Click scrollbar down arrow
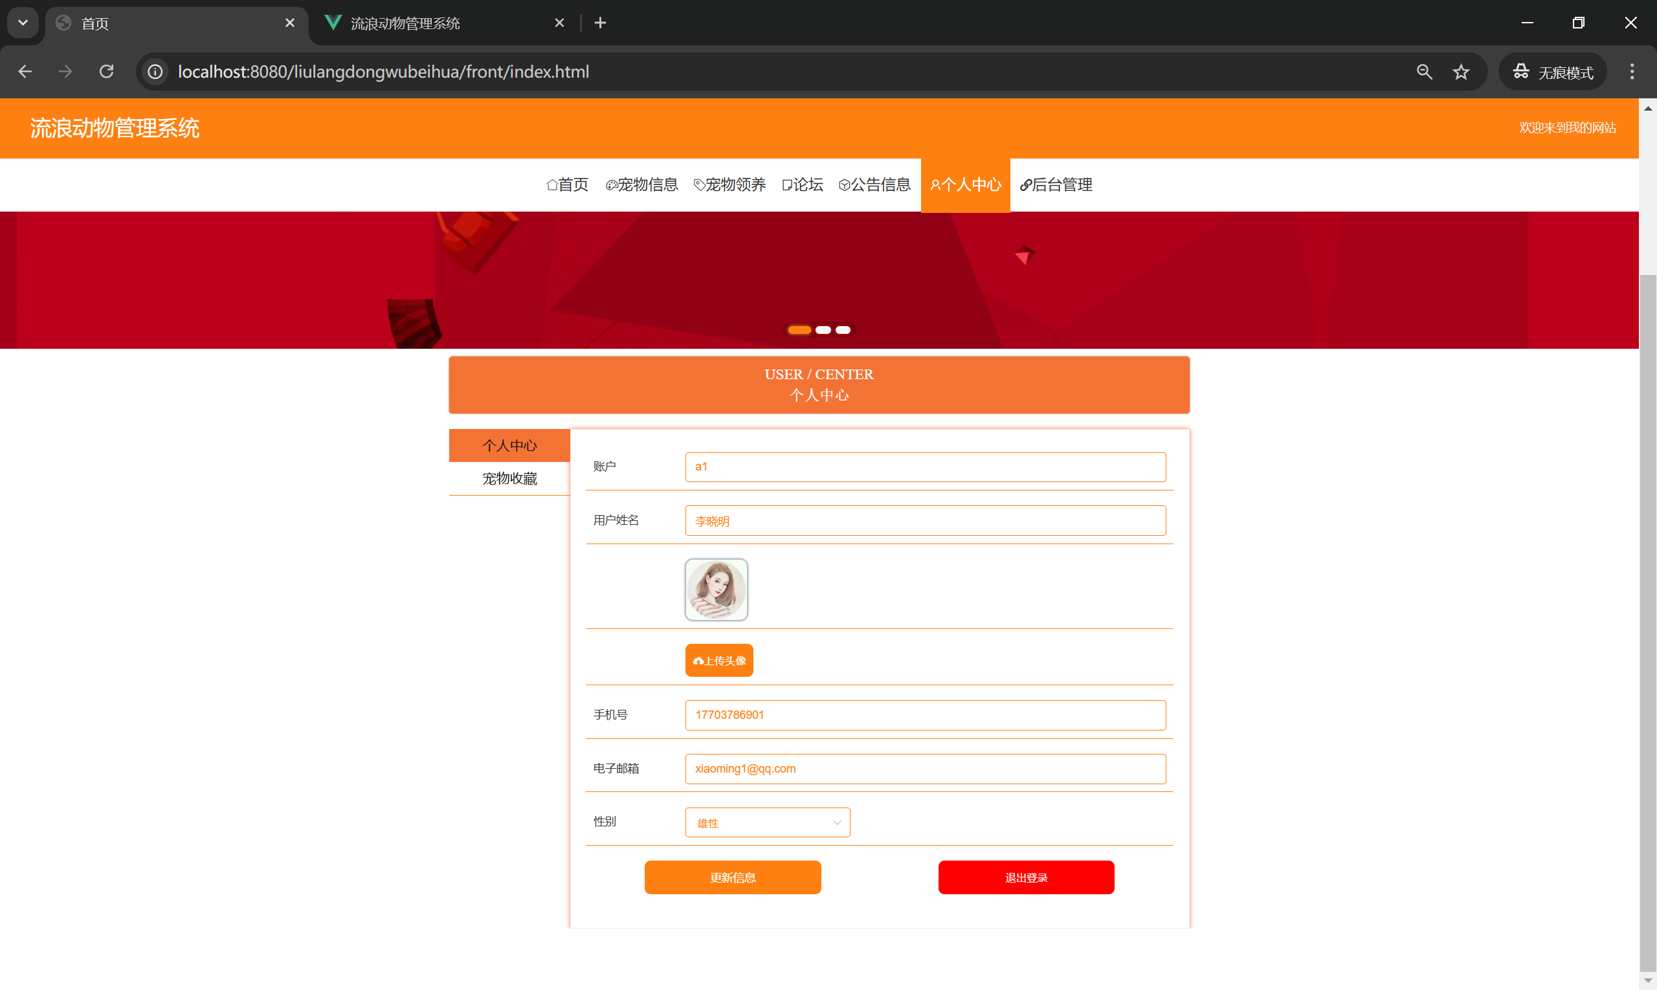 [1648, 981]
